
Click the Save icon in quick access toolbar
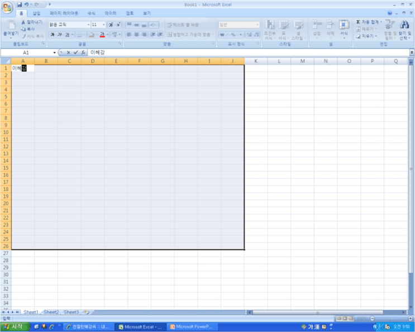[20, 4]
